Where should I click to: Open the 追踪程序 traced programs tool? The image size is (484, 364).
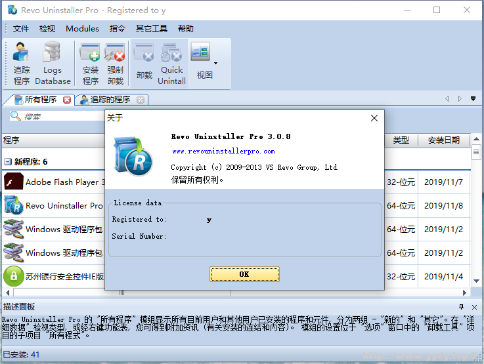point(21,64)
